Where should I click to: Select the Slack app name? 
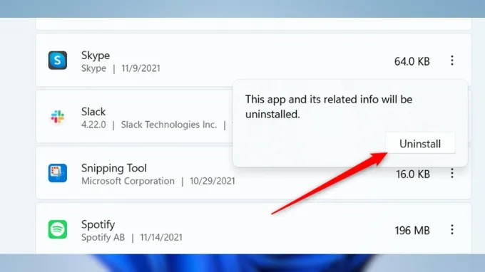pyautogui.click(x=93, y=112)
